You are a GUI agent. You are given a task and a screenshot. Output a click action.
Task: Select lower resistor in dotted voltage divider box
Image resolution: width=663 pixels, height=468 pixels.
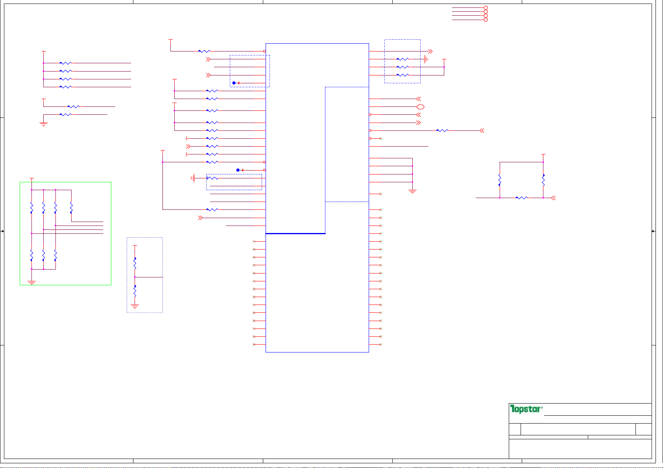coord(135,291)
